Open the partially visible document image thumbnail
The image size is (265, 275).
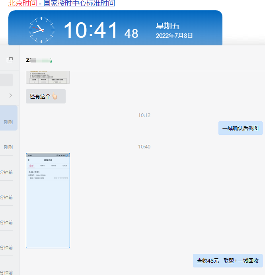pyautogui.click(x=48, y=77)
